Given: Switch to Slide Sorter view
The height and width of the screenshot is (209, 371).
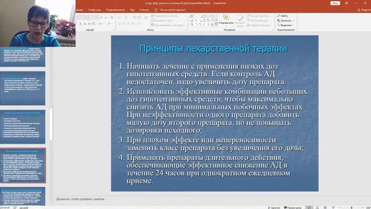Looking at the screenshot, I should coord(317,207).
